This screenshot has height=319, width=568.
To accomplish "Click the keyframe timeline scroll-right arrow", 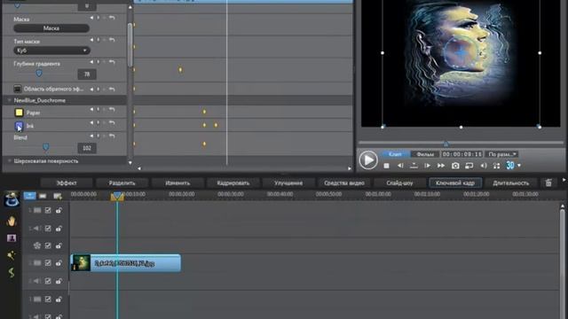I will 349,168.
